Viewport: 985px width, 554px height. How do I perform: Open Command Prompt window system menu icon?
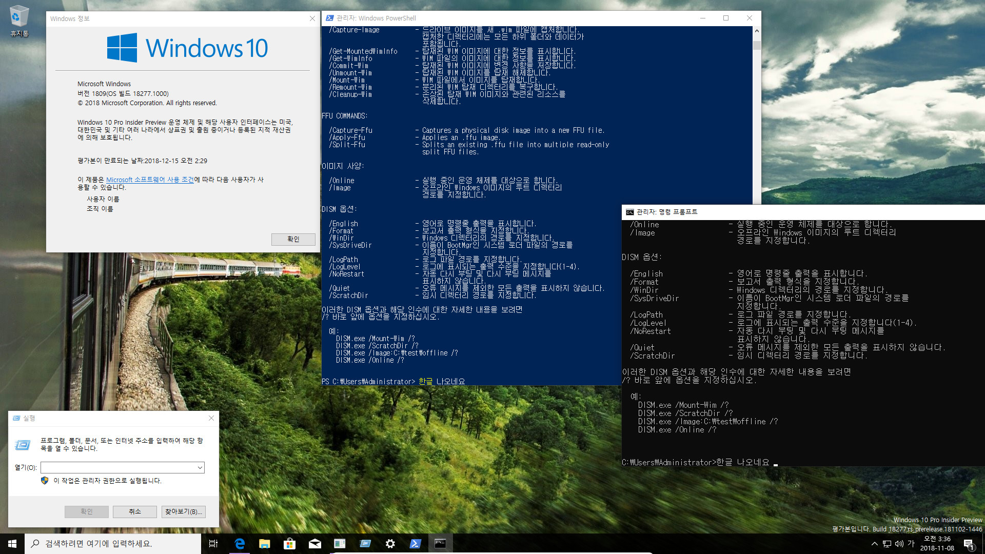tap(630, 212)
